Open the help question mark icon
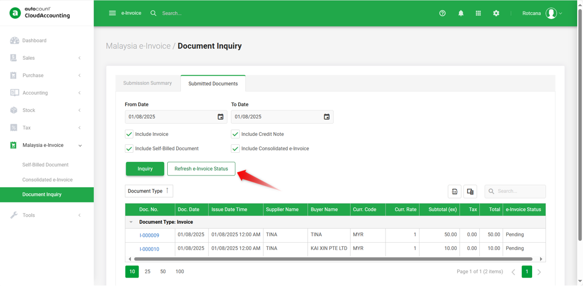Screen dimensions: 583x286 [x=442, y=13]
